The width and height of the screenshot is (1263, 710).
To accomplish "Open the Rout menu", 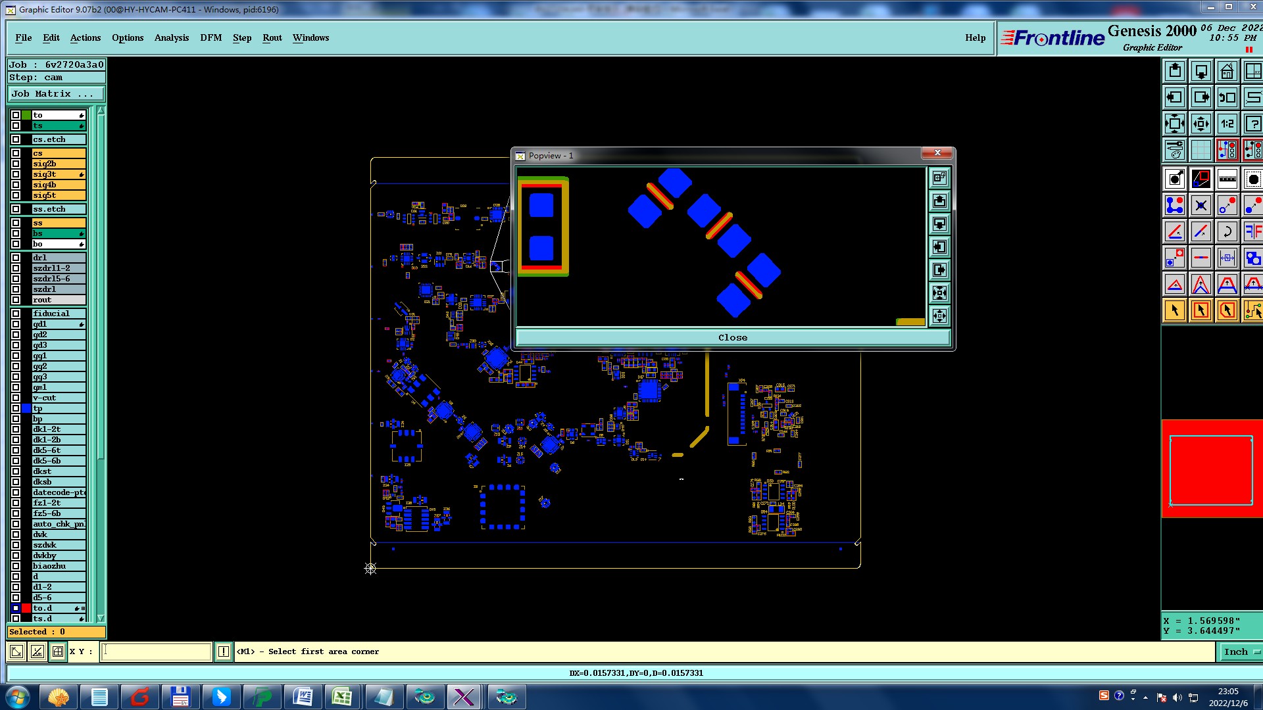I will 272,37.
